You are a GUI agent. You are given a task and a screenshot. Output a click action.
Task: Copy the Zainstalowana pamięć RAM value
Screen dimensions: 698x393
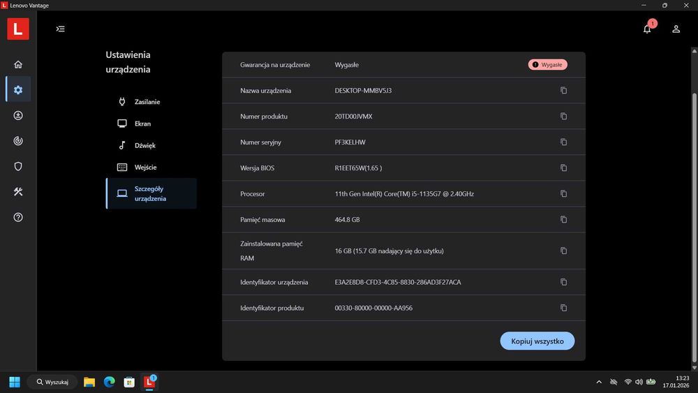[563, 251]
